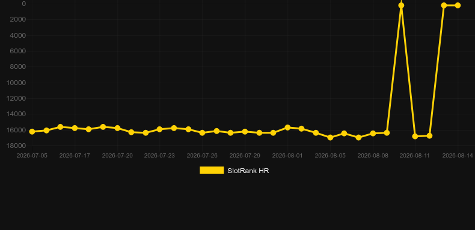Image resolution: width=475 pixels, height=230 pixels.
Task: Click the data point just before 2026-08-08
Action: click(x=358, y=138)
